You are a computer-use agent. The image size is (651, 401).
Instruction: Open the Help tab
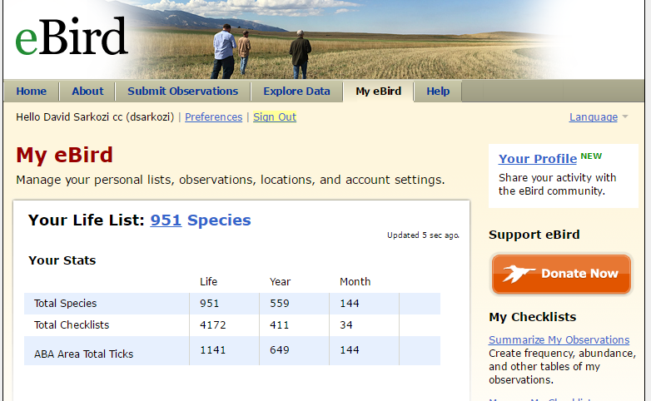(x=438, y=92)
